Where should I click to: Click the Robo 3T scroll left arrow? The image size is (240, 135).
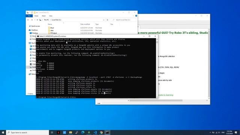coord(128,100)
